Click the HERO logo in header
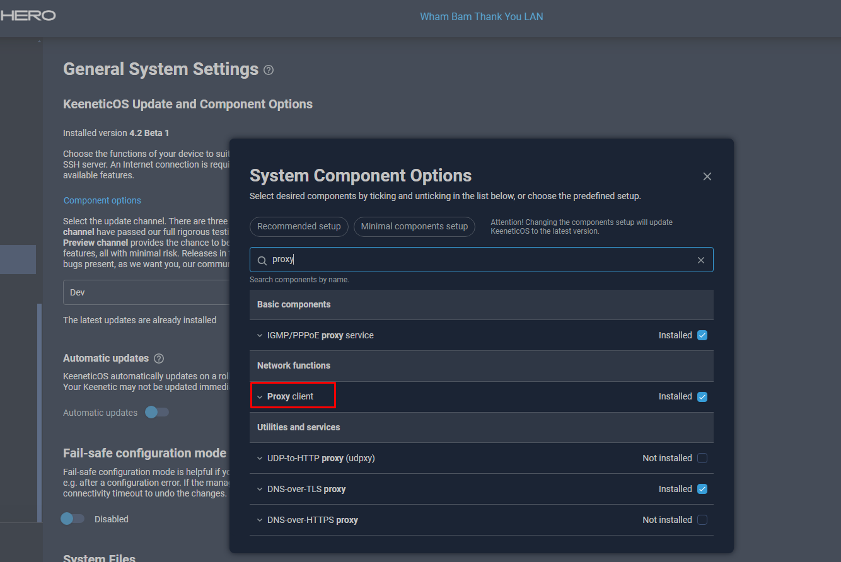 pos(28,16)
